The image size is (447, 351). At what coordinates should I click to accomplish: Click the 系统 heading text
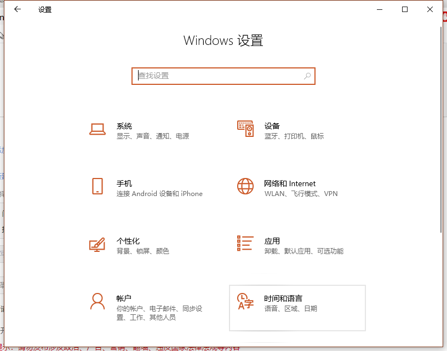tap(124, 126)
